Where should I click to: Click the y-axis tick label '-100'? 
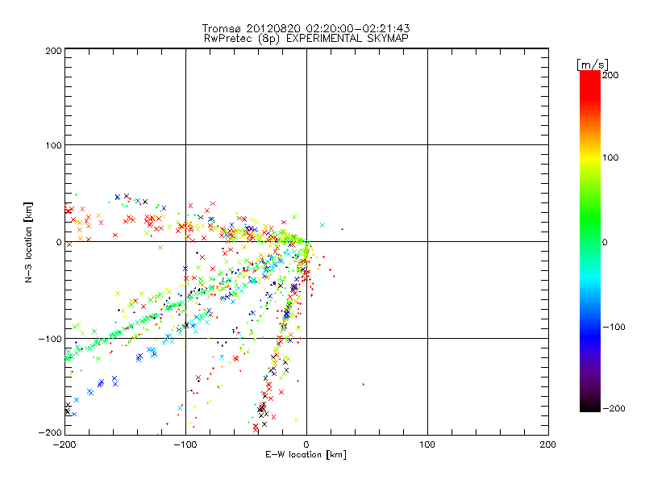tap(50, 339)
